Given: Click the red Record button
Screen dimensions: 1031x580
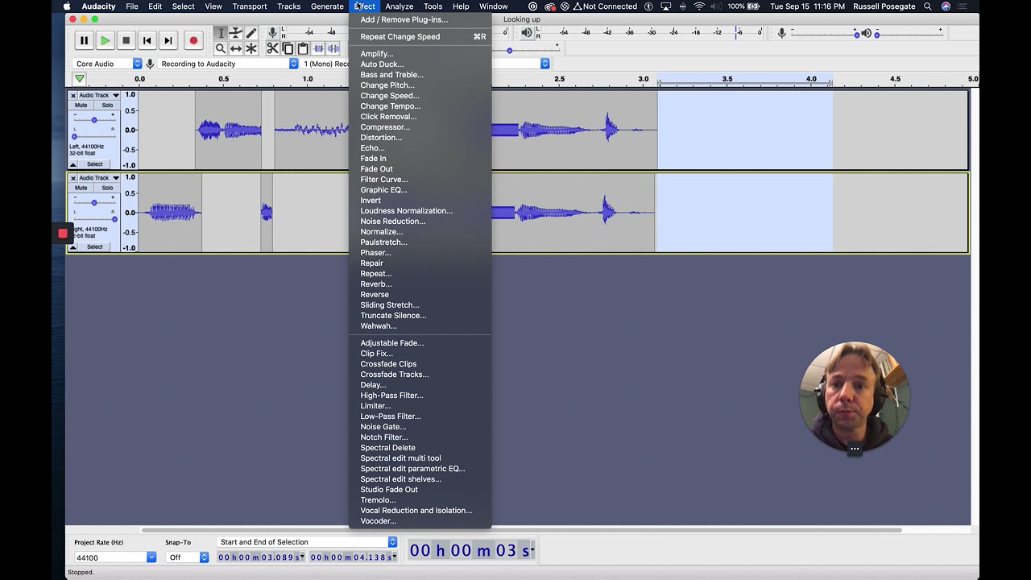Looking at the screenshot, I should (193, 40).
